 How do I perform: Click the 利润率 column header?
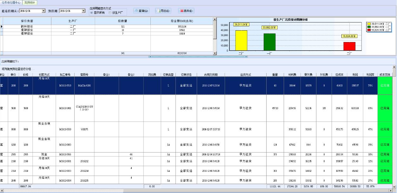pyautogui.click(x=370, y=75)
